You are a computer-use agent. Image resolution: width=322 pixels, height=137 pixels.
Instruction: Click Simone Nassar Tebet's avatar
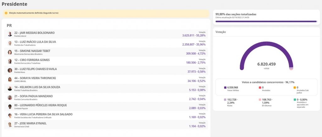[x=10, y=52]
